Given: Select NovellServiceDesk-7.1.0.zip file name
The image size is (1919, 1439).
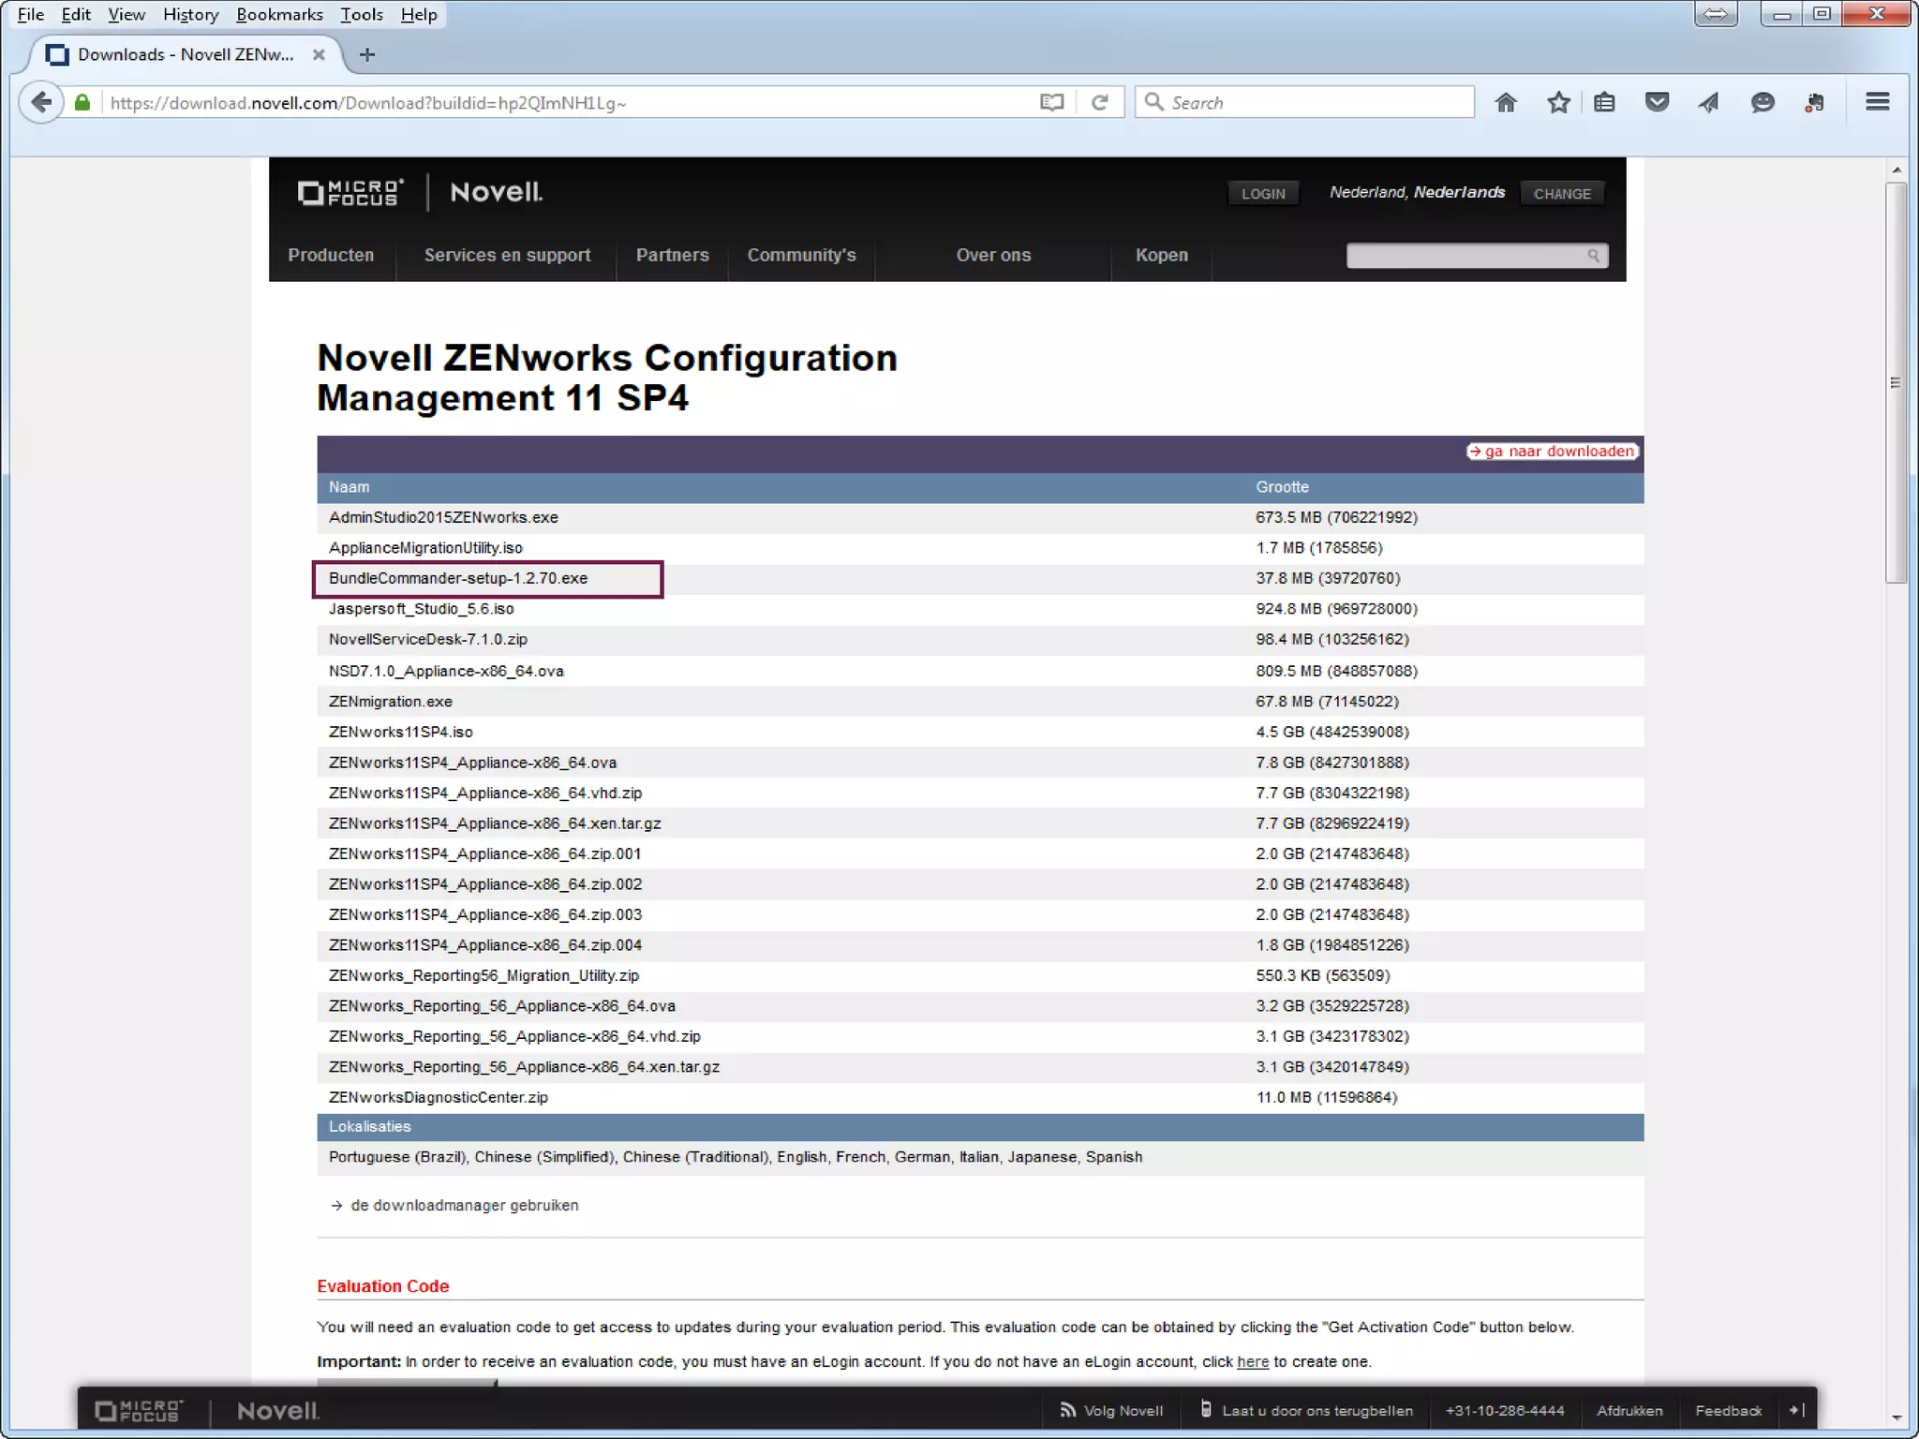Looking at the screenshot, I should click(427, 639).
